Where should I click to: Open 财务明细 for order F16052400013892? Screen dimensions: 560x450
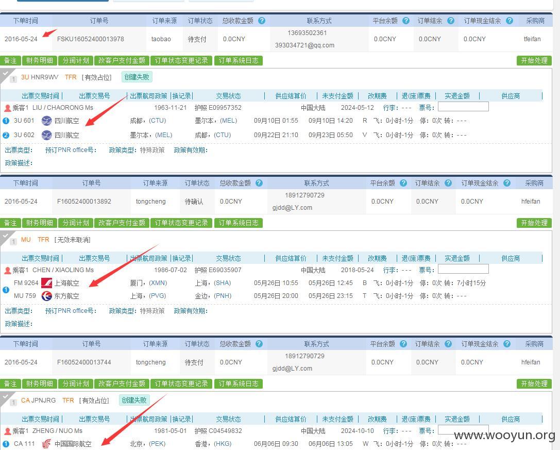click(x=39, y=223)
